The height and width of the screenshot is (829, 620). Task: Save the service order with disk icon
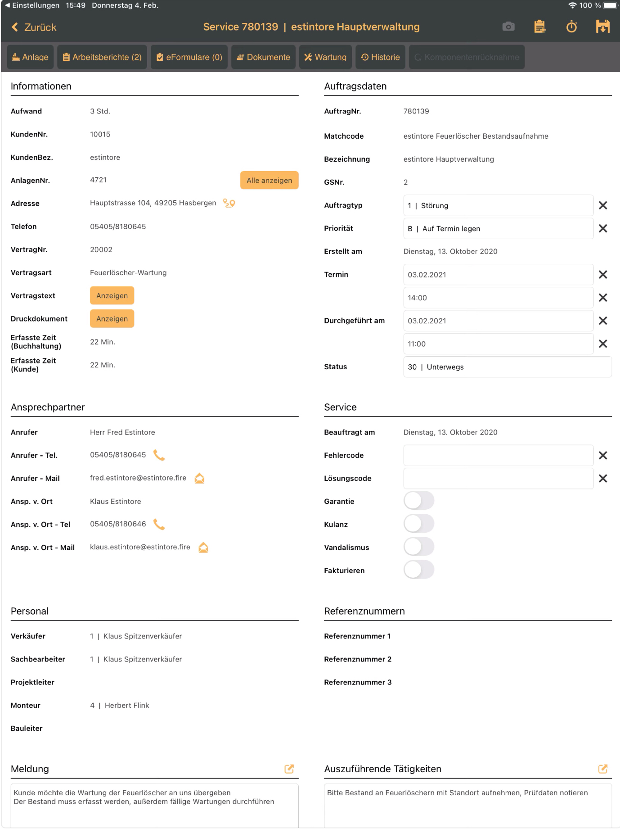pos(602,27)
